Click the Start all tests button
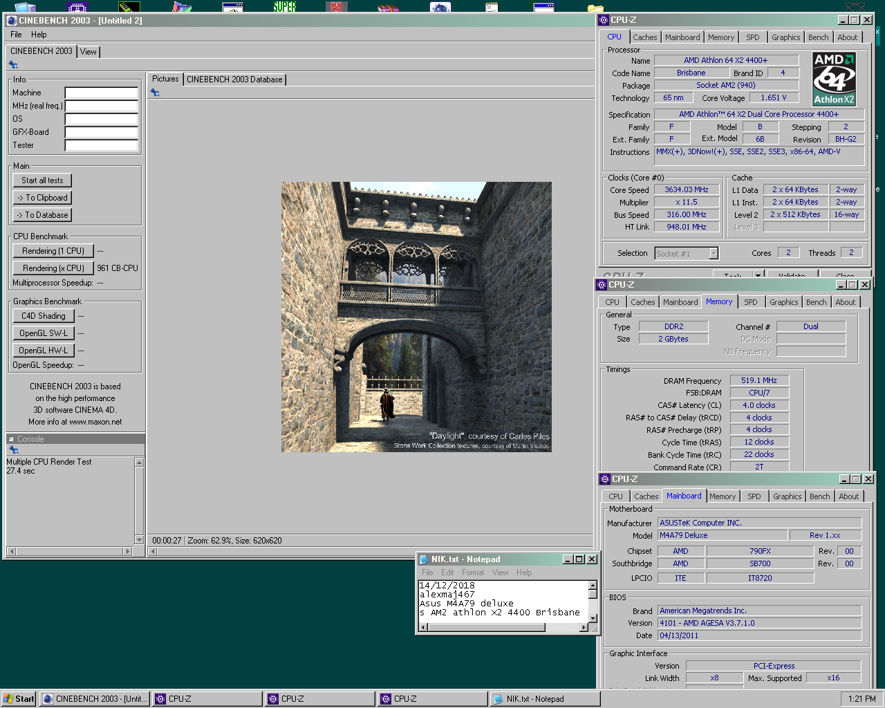Viewport: 885px width, 708px height. click(x=42, y=180)
